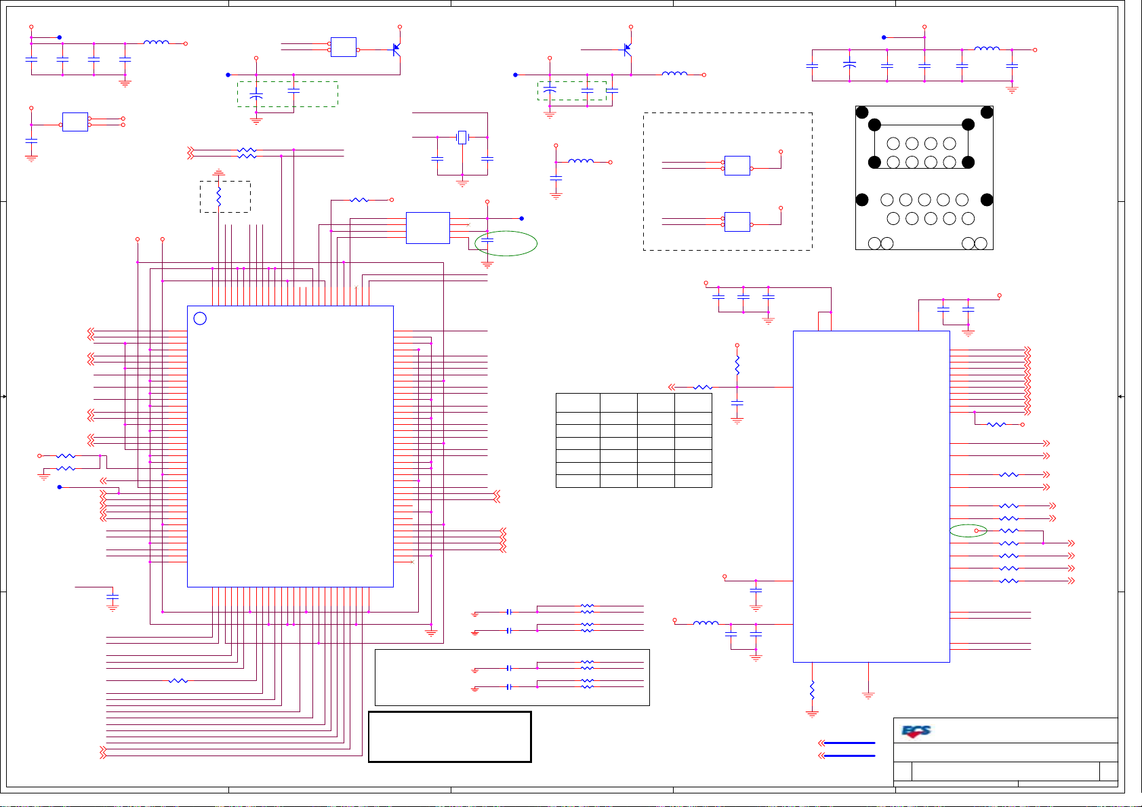Select the inductor left of the right IC bottom capacitors

tap(706, 622)
